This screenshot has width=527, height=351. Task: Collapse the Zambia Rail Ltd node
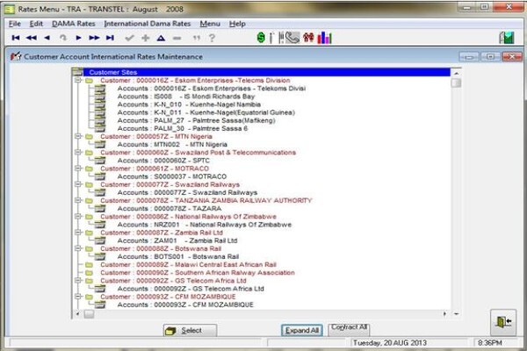pos(78,233)
